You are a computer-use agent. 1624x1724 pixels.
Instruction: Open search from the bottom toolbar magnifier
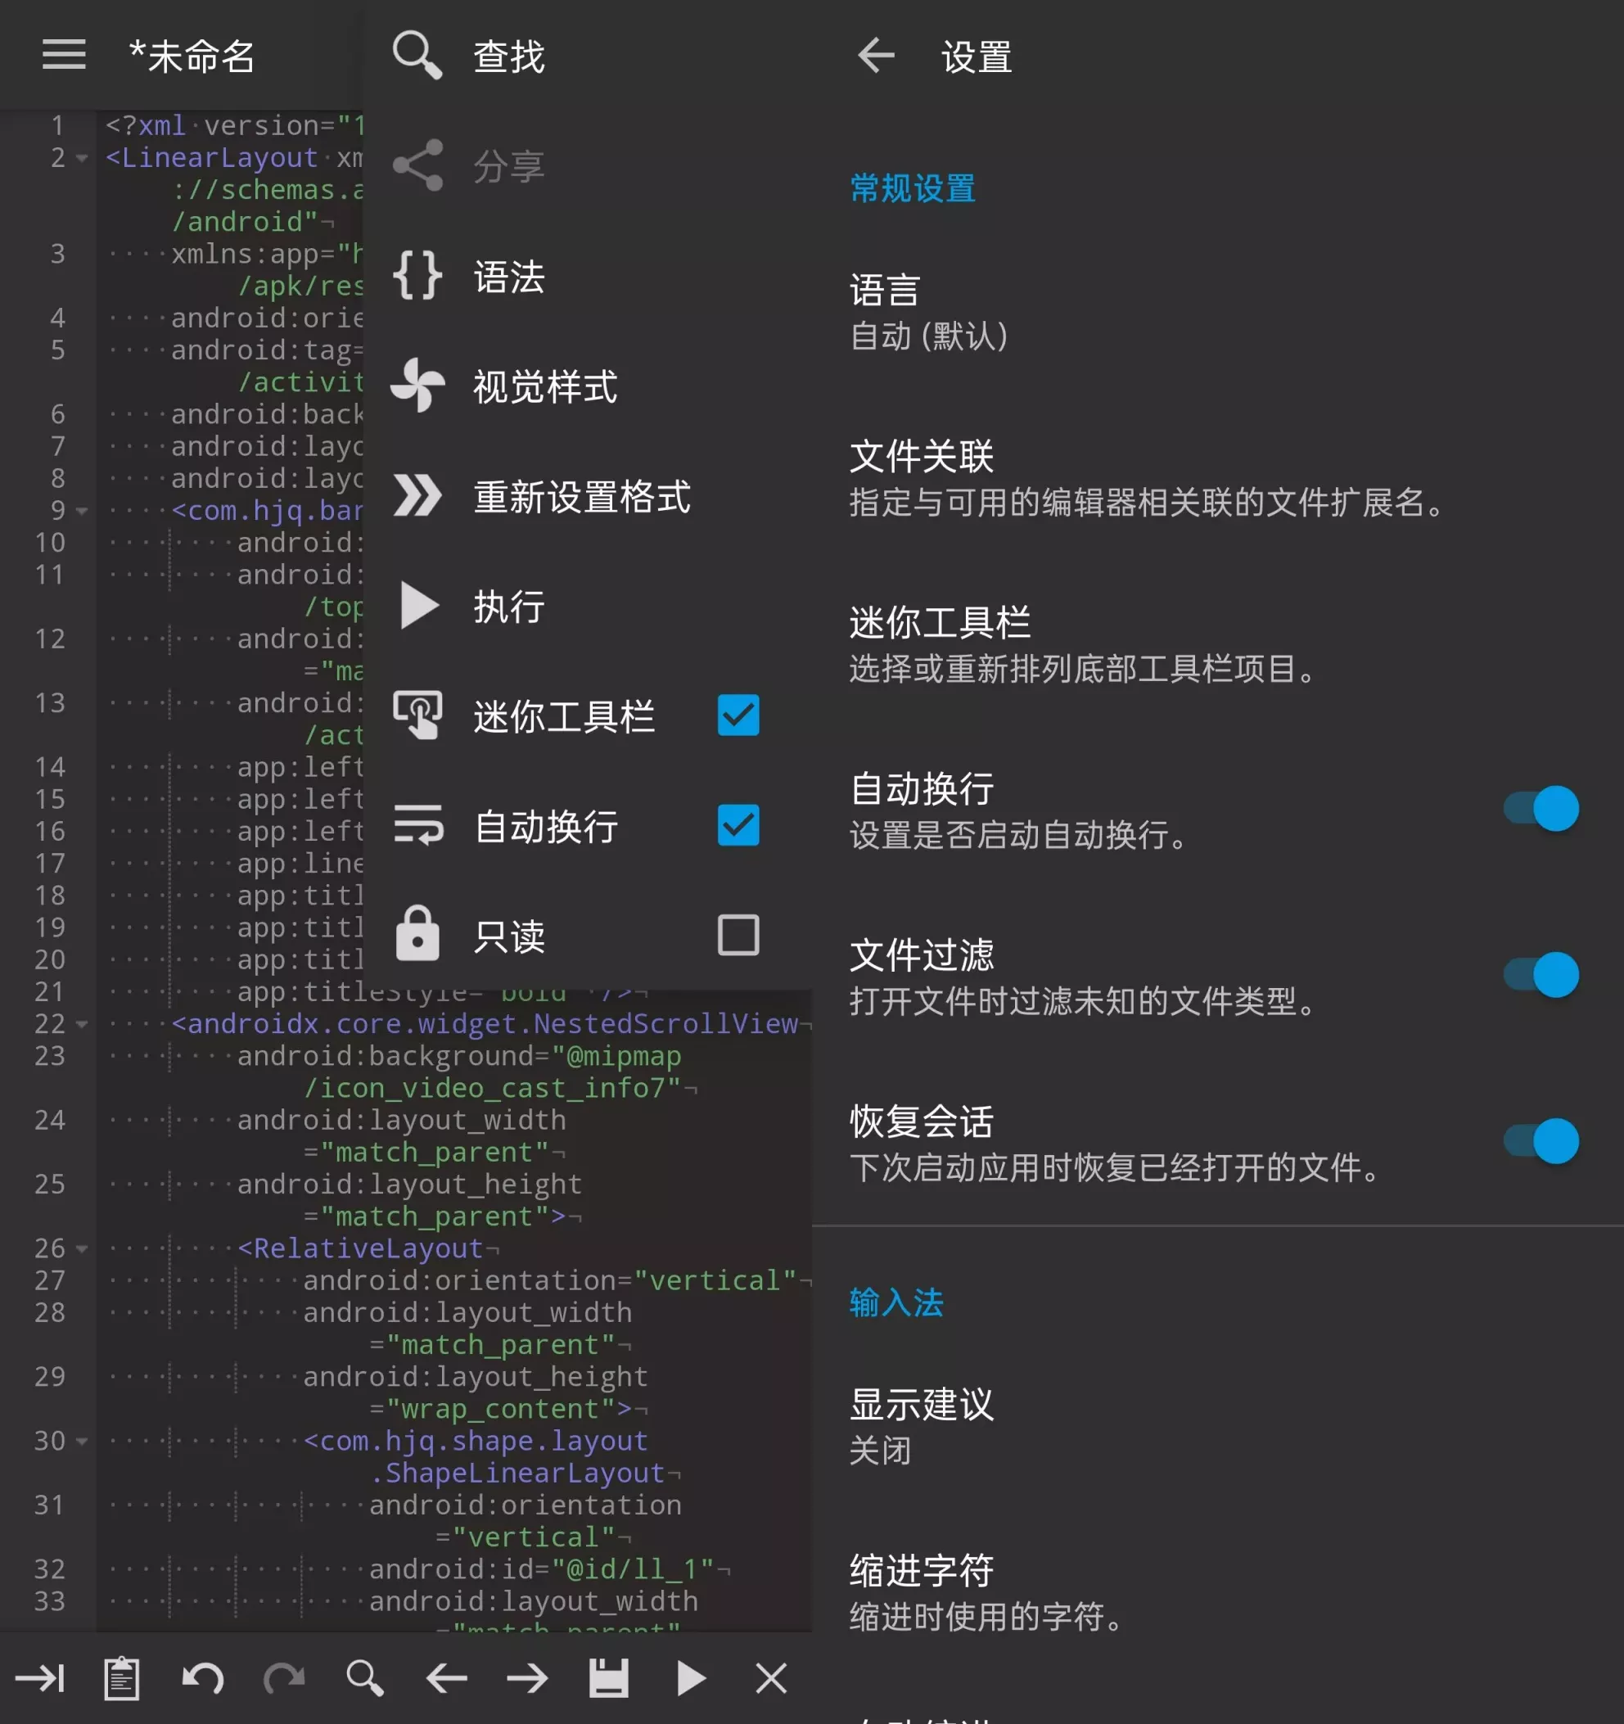(x=365, y=1678)
